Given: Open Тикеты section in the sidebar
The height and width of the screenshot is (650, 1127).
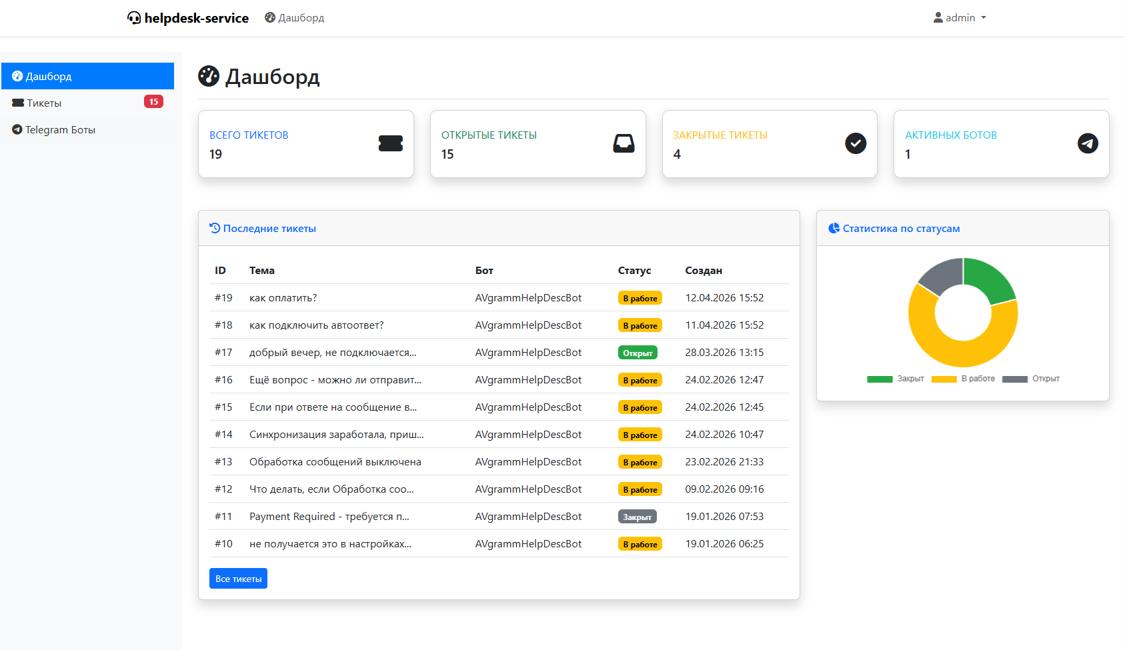Looking at the screenshot, I should [x=44, y=103].
